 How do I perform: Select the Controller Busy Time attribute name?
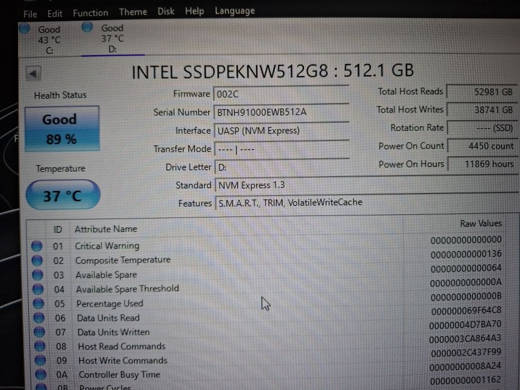[119, 375]
